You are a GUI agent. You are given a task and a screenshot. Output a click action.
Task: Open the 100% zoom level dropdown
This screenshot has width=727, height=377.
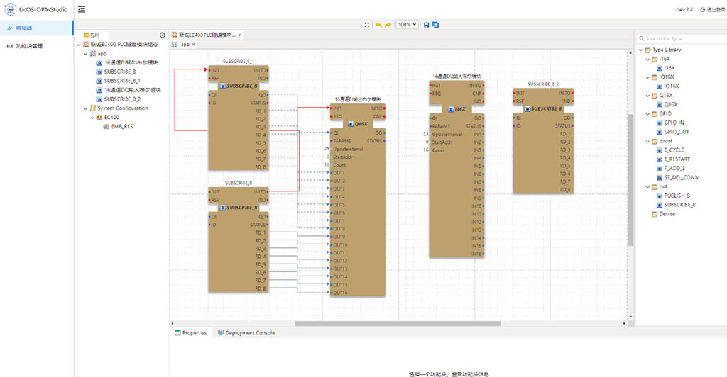tap(407, 24)
